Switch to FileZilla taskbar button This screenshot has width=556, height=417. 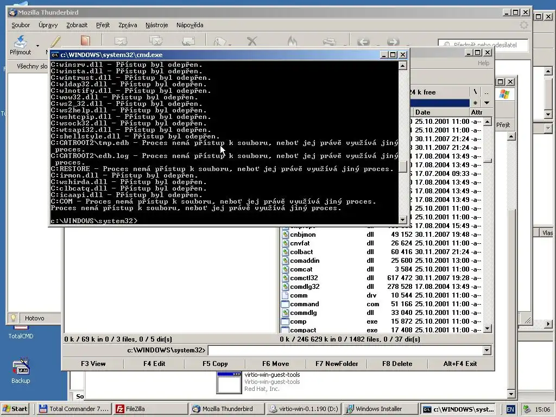pos(151,409)
